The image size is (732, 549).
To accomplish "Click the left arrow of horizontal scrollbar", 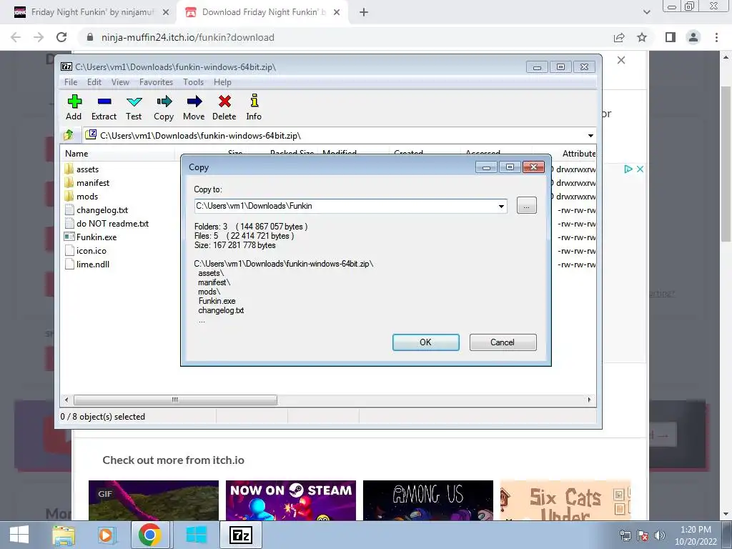I will (66, 400).
